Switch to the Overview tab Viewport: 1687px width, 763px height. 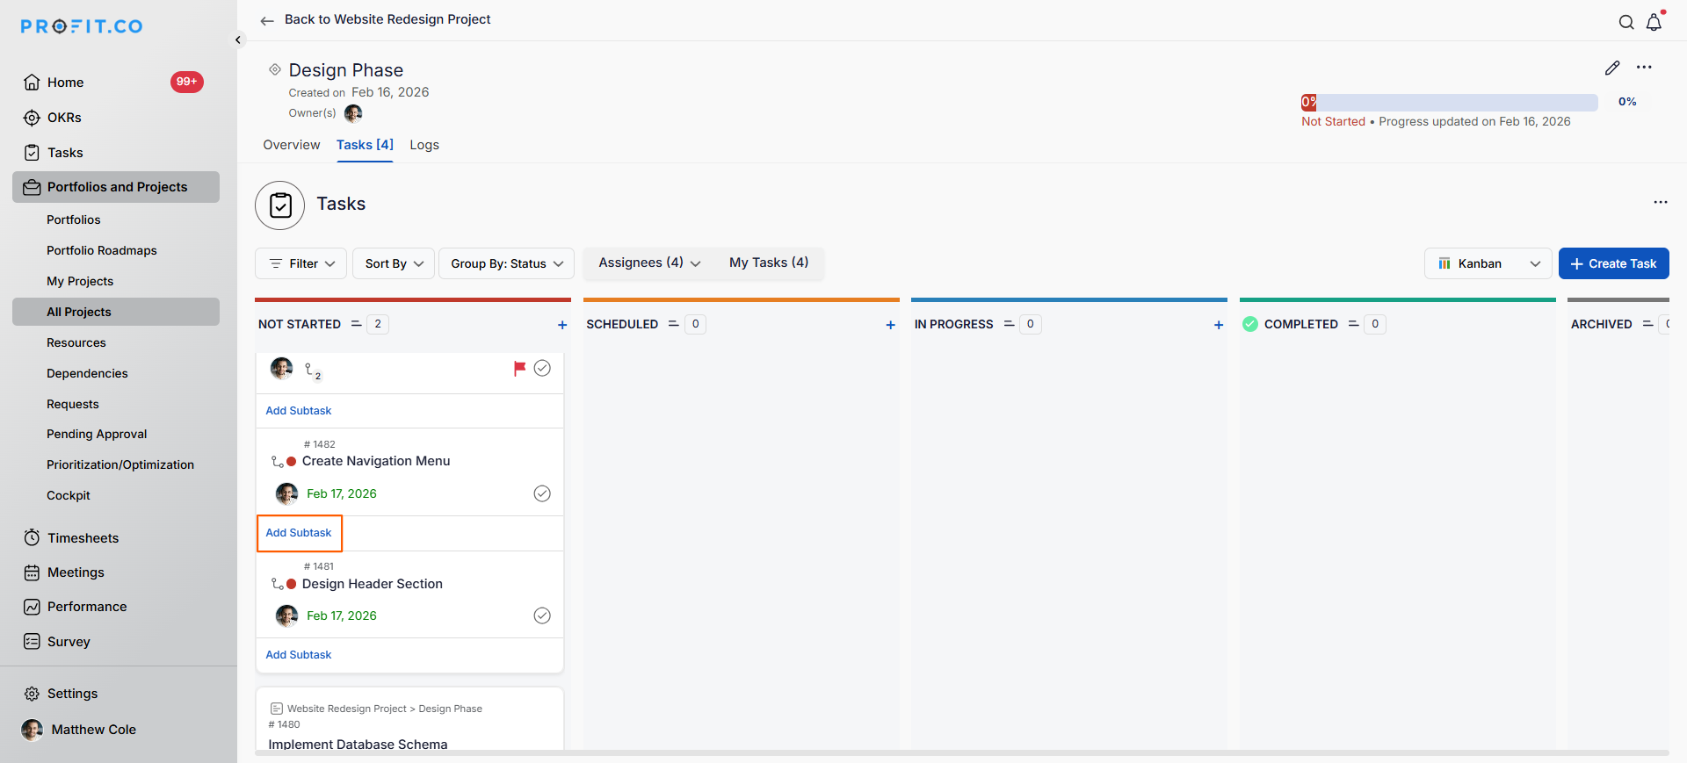click(x=292, y=145)
